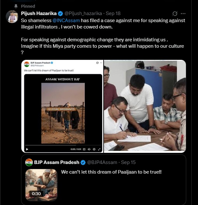This screenshot has height=205, width=198.
Task: Click the Pinned pin icon
Action: tap(16, 6)
